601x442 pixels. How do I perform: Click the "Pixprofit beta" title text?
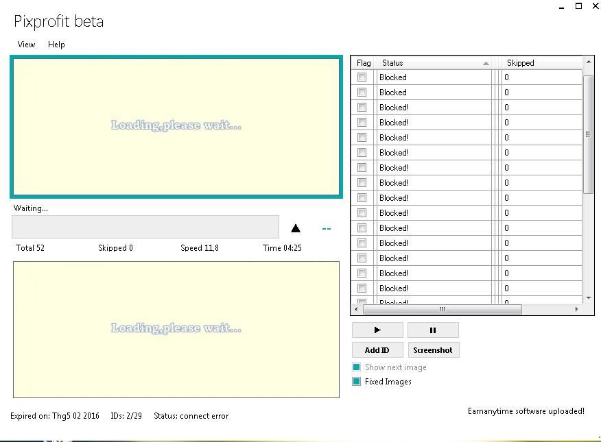click(58, 21)
